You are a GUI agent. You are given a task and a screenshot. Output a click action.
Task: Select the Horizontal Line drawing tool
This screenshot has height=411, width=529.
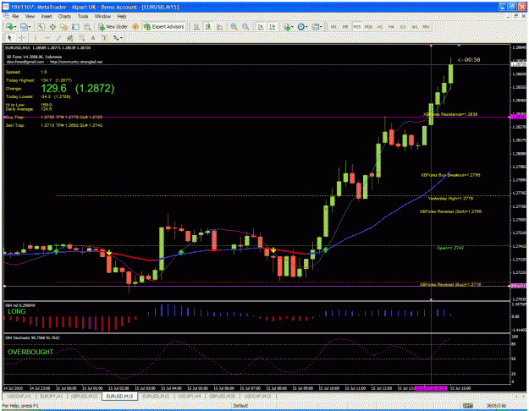[x=47, y=38]
